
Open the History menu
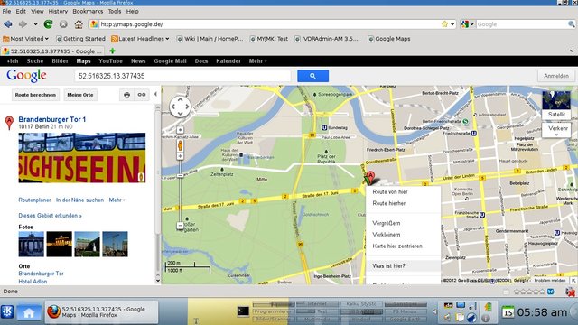pyautogui.click(x=58, y=12)
